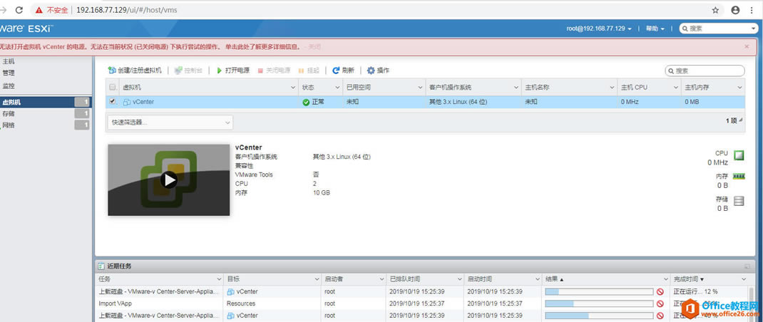
Task: Open the 主机名称 column dropdown arrow
Action: click(x=612, y=88)
